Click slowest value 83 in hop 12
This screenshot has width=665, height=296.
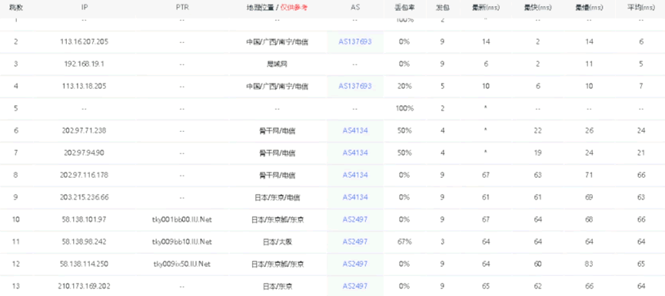(589, 264)
